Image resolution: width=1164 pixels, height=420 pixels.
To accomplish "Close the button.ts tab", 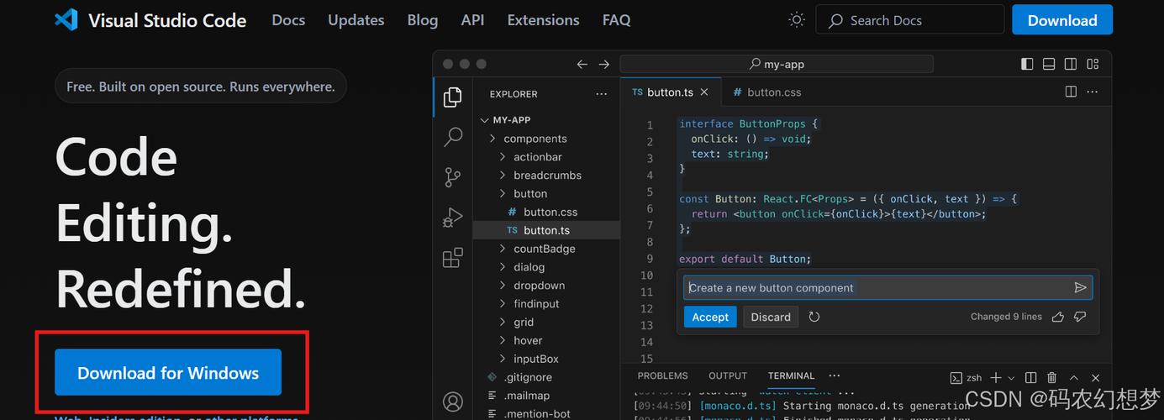I will tap(704, 92).
